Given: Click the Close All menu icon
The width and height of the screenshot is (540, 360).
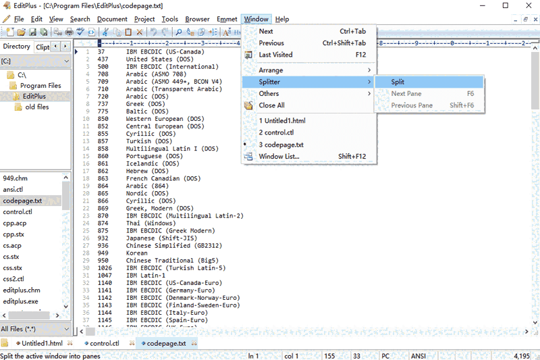Looking at the screenshot, I should [x=248, y=105].
